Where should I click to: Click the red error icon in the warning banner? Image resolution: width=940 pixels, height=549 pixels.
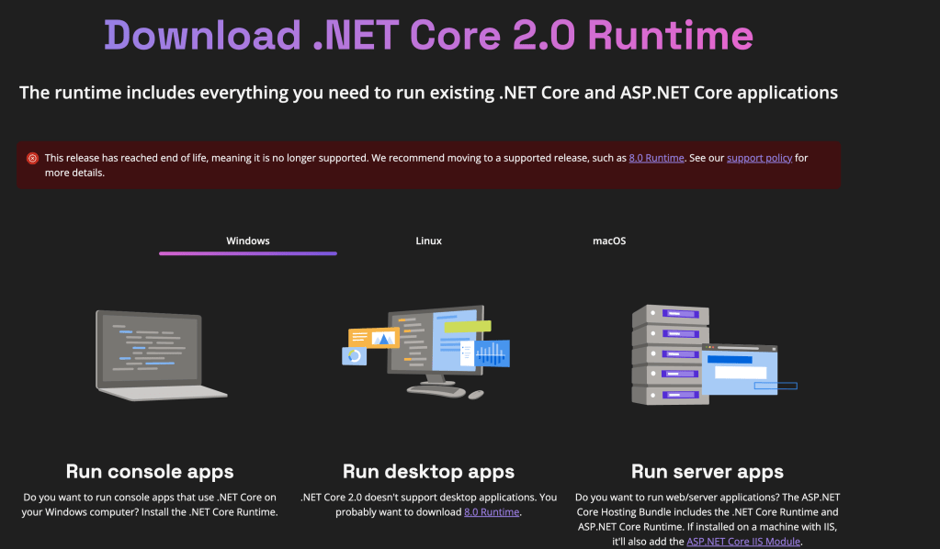pyautogui.click(x=32, y=158)
